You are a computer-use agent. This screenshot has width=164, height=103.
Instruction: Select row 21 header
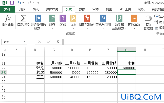tap(4, 63)
